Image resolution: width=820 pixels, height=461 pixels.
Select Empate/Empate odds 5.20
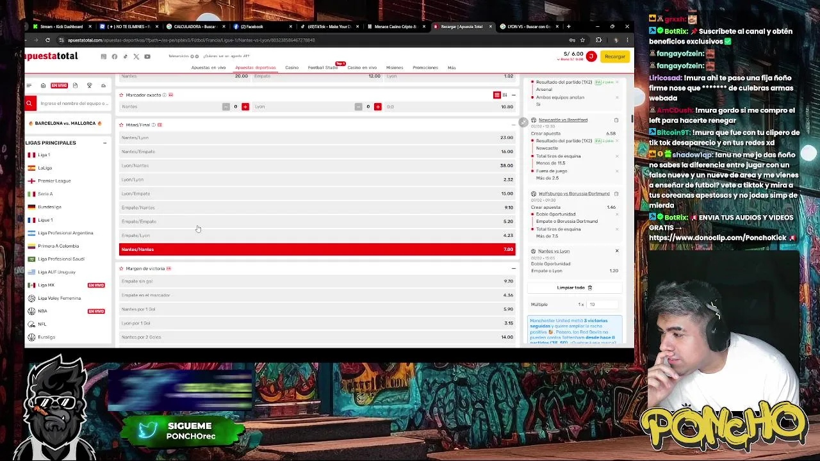click(317, 222)
